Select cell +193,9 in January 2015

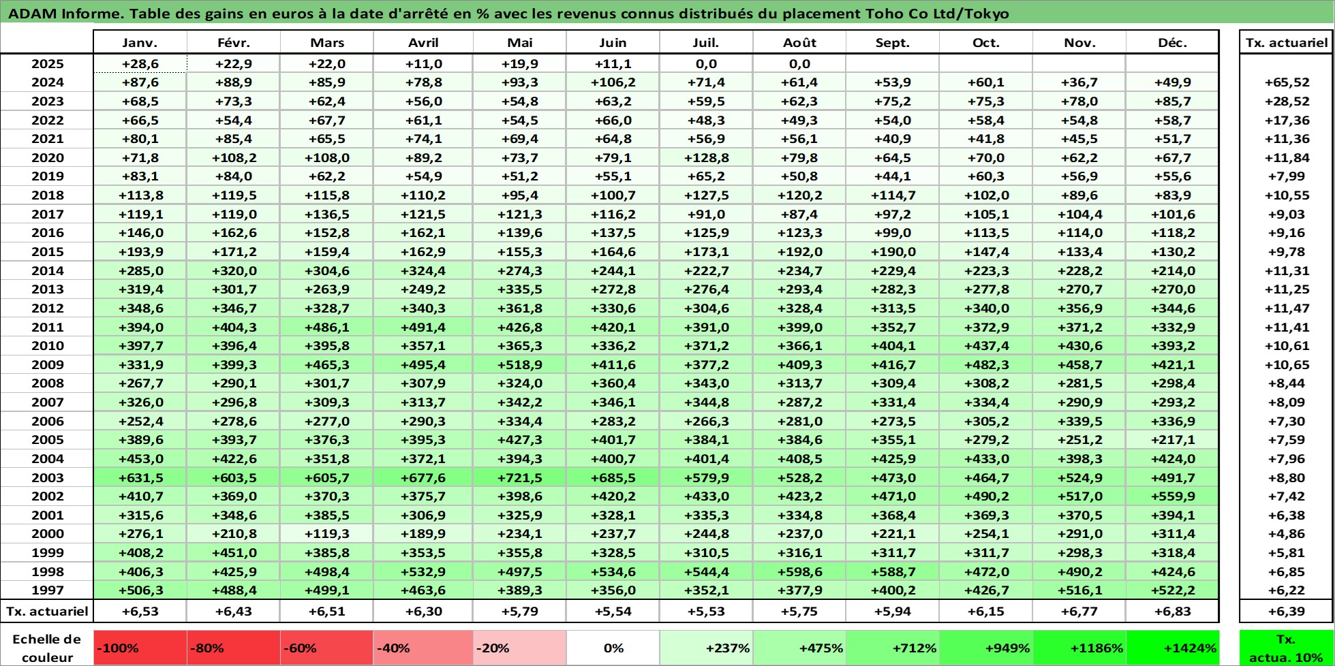(x=140, y=251)
